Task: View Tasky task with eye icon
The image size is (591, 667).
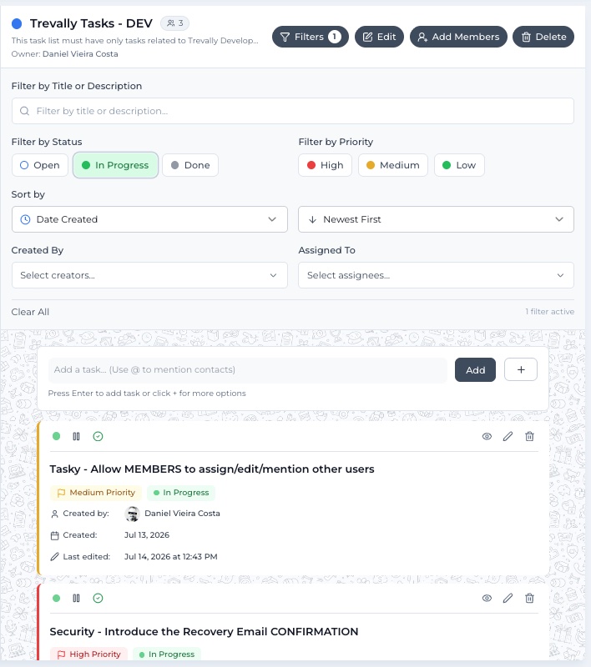Action: point(487,436)
